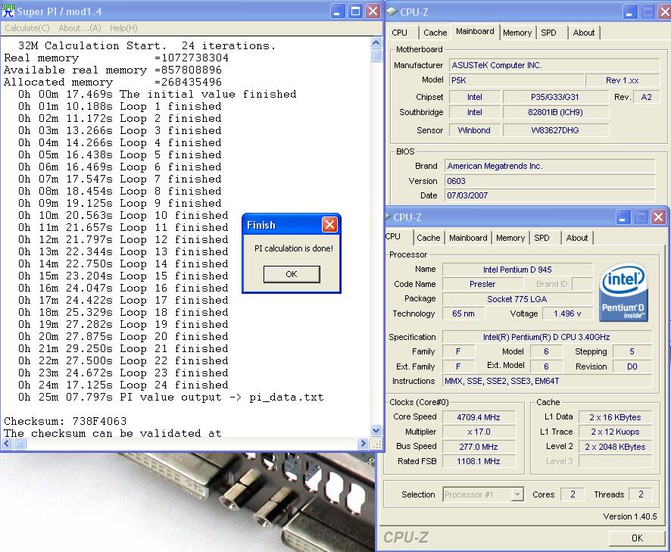Open Memory tab in lower CPU-Z window

pyautogui.click(x=510, y=238)
